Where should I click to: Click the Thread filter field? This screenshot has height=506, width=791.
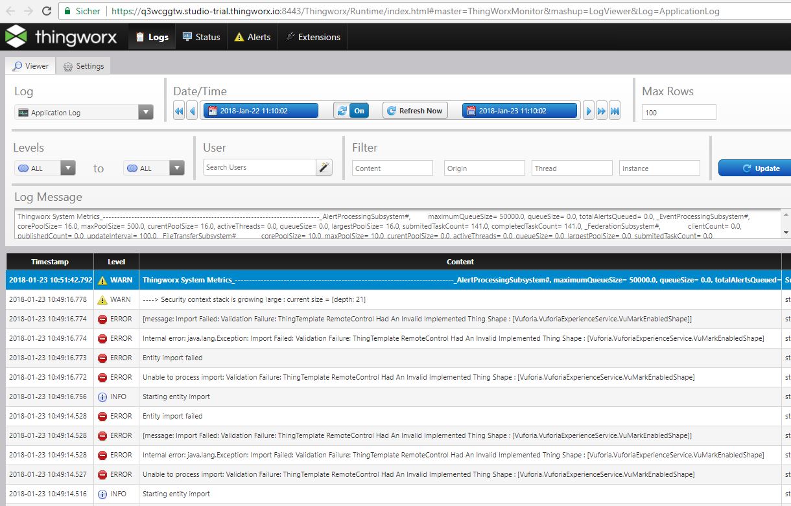point(572,168)
